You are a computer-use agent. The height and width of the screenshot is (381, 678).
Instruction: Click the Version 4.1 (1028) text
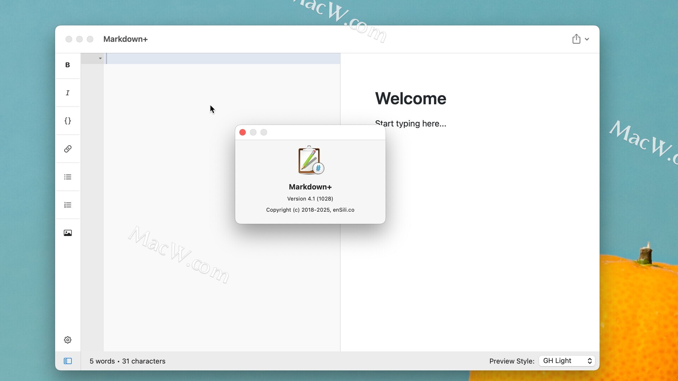point(310,199)
